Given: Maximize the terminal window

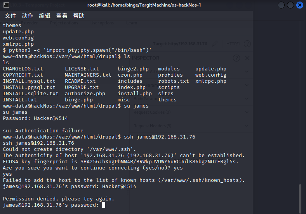Looking at the screenshot, I should point(290,5).
